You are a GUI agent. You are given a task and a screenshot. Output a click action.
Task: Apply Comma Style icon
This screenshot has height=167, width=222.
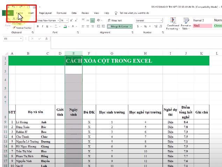pyautogui.click(x=150, y=26)
